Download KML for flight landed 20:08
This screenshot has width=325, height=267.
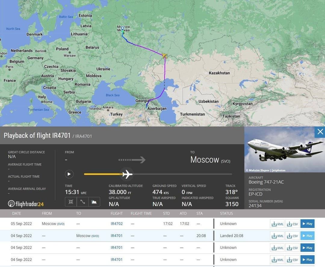(277, 236)
